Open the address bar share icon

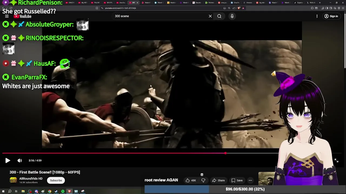[234, 8]
